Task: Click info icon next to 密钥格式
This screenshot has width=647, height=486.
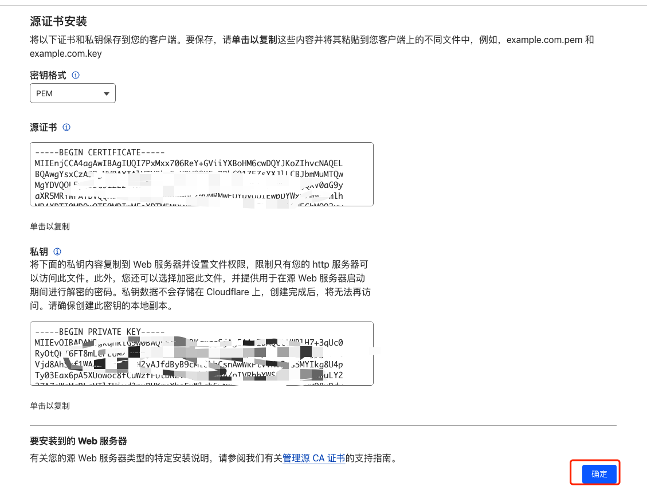Action: point(76,75)
